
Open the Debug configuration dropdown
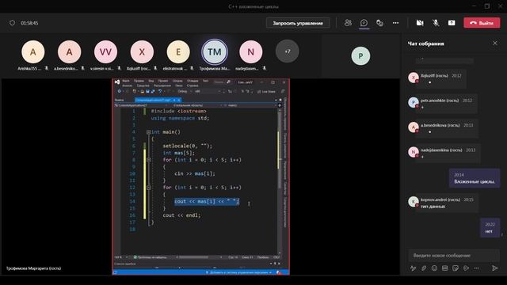tap(185, 92)
